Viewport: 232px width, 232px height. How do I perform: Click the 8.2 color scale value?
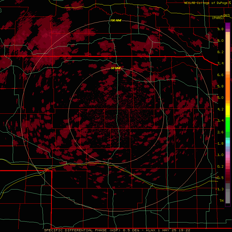(x=220, y=52)
